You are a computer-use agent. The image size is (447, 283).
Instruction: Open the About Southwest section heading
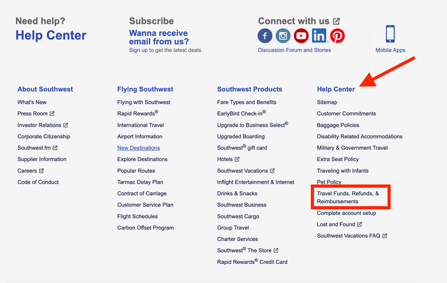(45, 89)
